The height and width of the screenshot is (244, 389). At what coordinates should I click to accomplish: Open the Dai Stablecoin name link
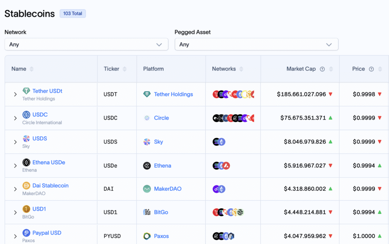tap(51, 186)
